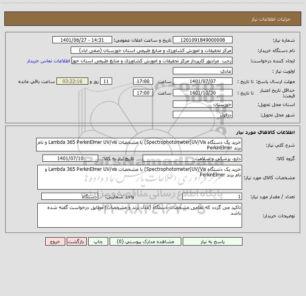Open مشاهده مدارک پیوستی (0) button
The height and width of the screenshot is (296, 306).
point(145,241)
